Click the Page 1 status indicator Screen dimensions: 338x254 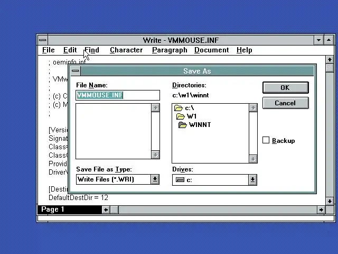click(53, 210)
